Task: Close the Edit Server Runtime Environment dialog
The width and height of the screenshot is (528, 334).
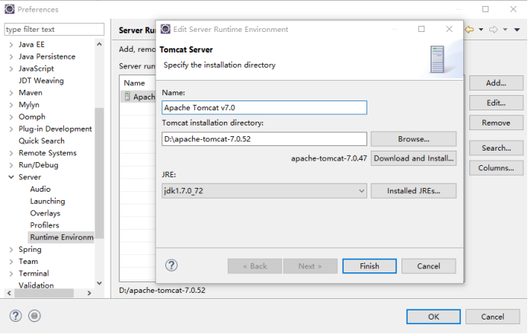Action: [450, 29]
